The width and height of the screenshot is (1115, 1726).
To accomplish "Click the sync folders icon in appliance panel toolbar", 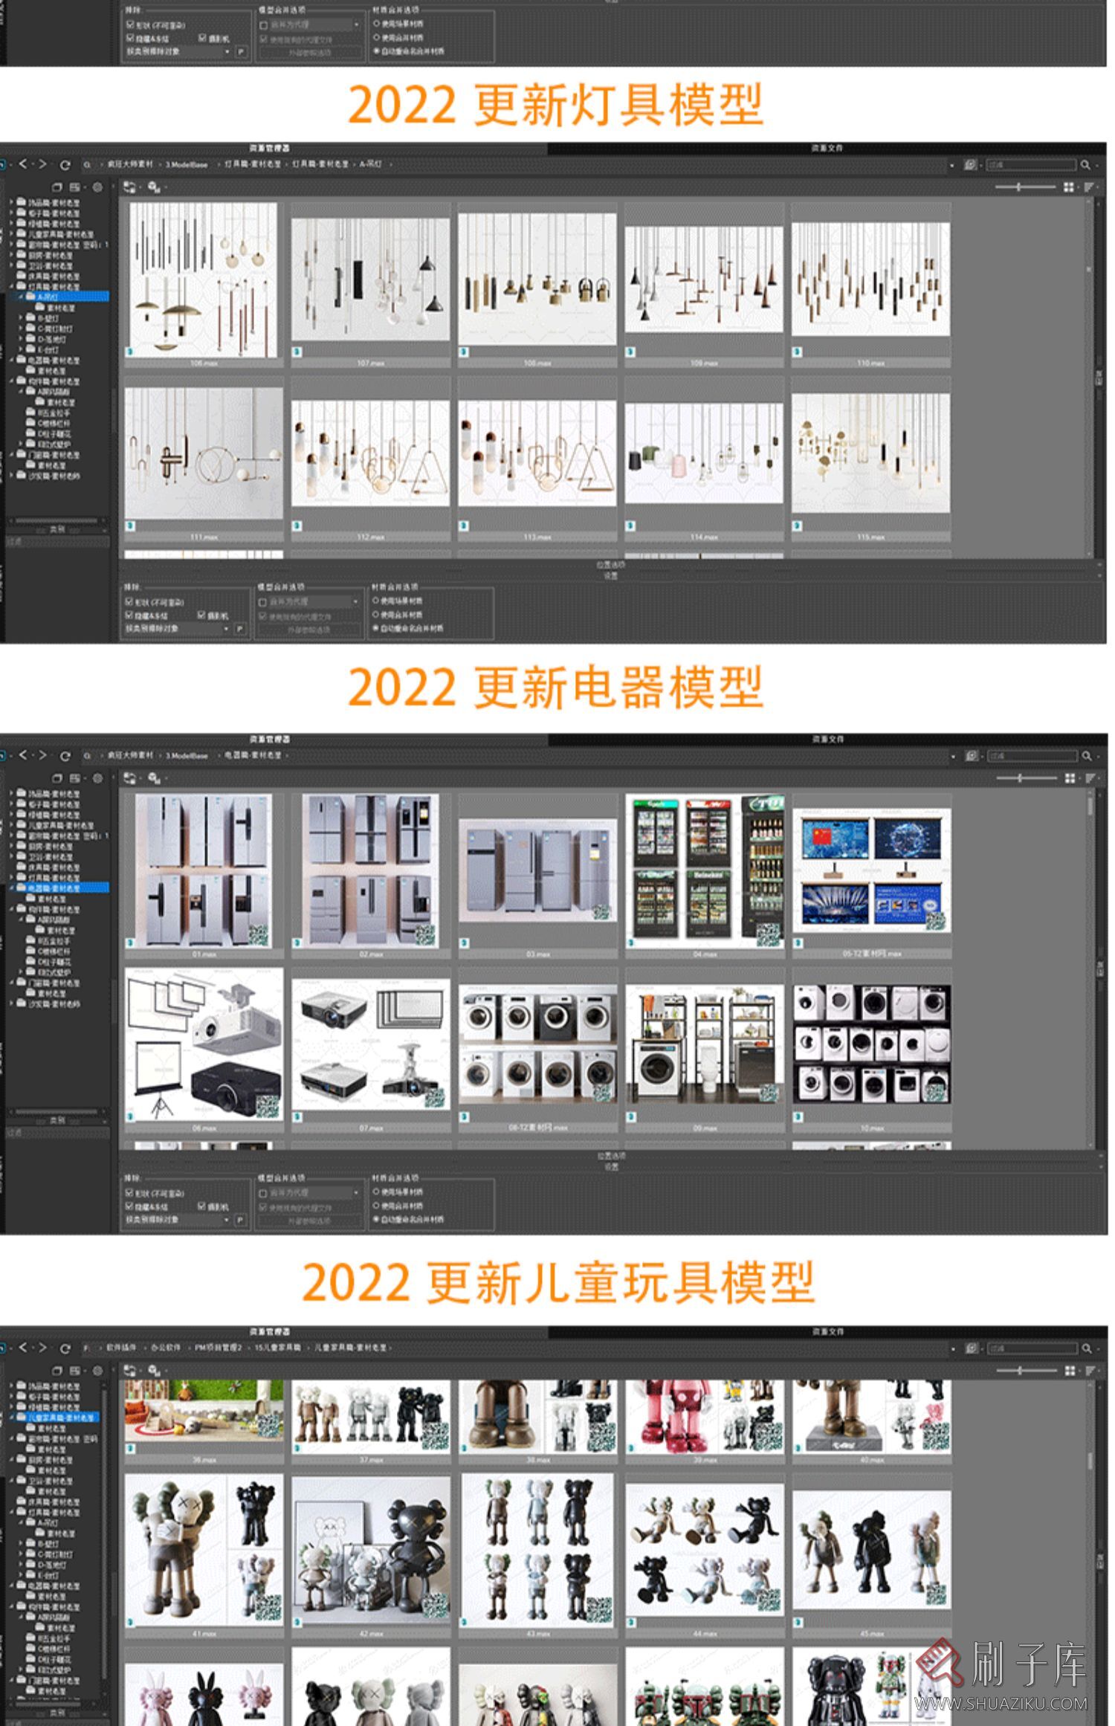I will click(130, 778).
